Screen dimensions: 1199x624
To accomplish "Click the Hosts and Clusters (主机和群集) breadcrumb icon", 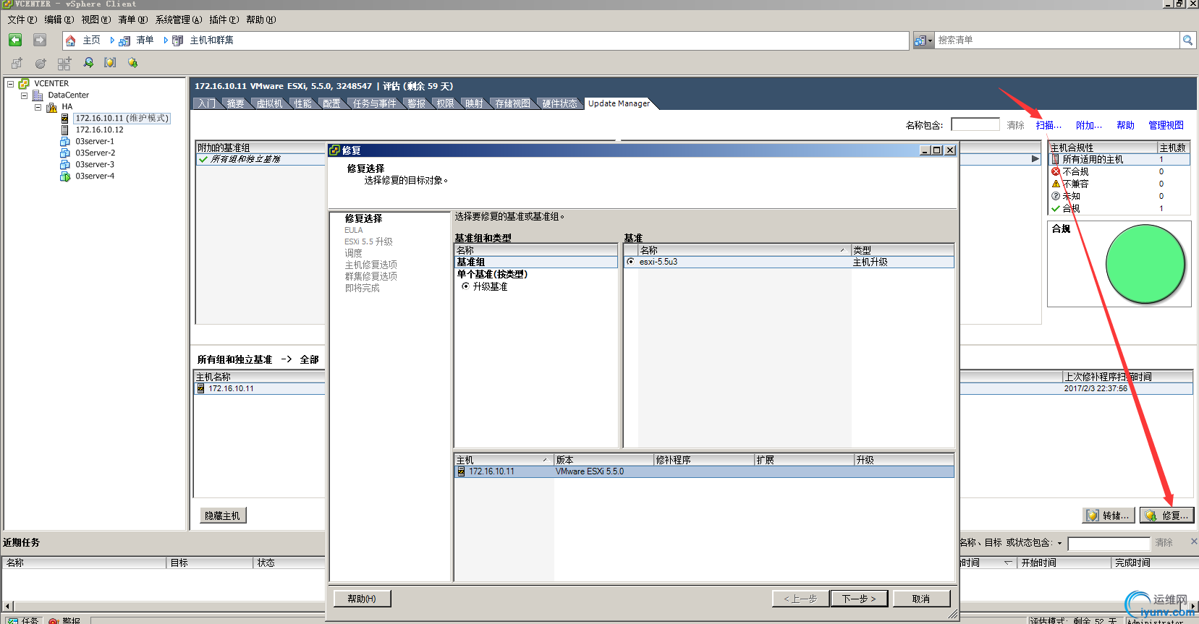I will [x=179, y=40].
